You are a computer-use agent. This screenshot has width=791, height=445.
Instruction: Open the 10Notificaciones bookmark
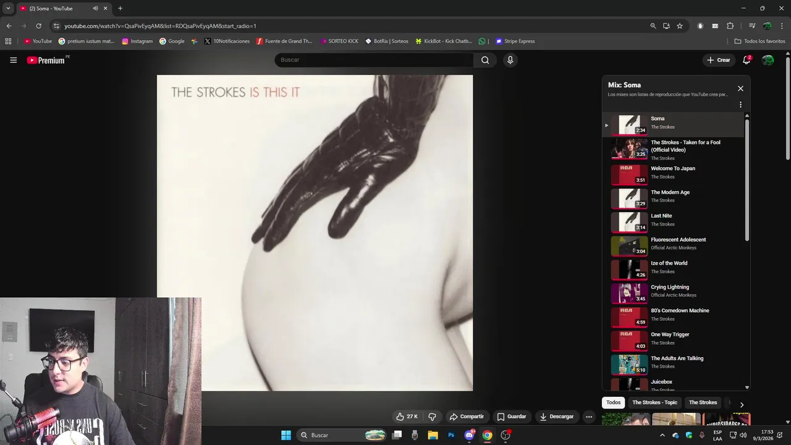[227, 41]
